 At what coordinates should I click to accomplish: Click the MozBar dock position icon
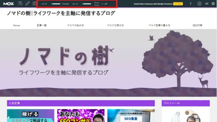[x=207, y=4]
